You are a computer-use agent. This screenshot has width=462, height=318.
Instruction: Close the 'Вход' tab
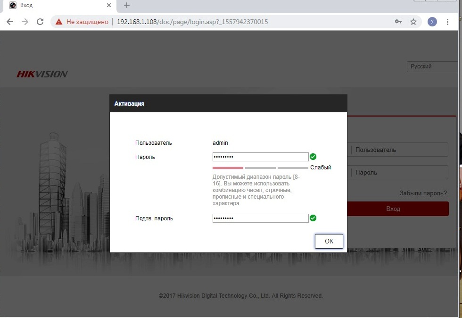point(109,5)
